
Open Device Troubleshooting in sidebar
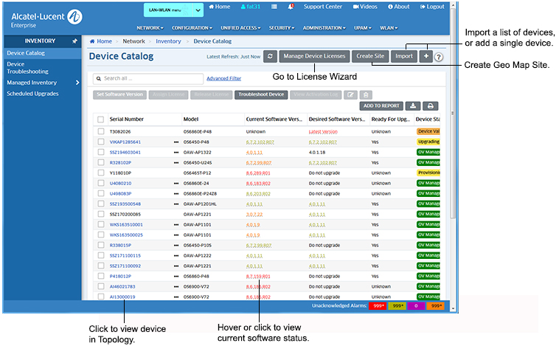[27, 68]
